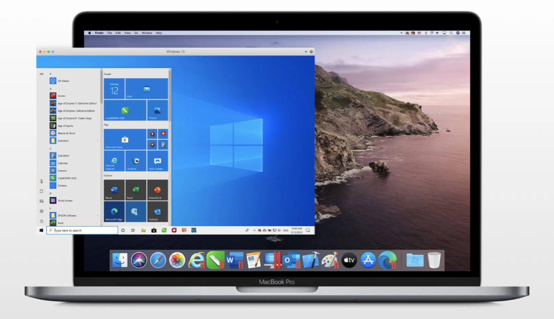Screen dimensions: 554x319
Task: Open Finder from the macOS dock
Action: tap(120, 260)
